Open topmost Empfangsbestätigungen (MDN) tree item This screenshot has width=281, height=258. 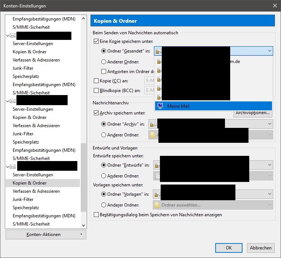pyautogui.click(x=44, y=19)
